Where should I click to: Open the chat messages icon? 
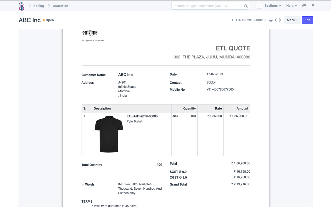tap(304, 5)
